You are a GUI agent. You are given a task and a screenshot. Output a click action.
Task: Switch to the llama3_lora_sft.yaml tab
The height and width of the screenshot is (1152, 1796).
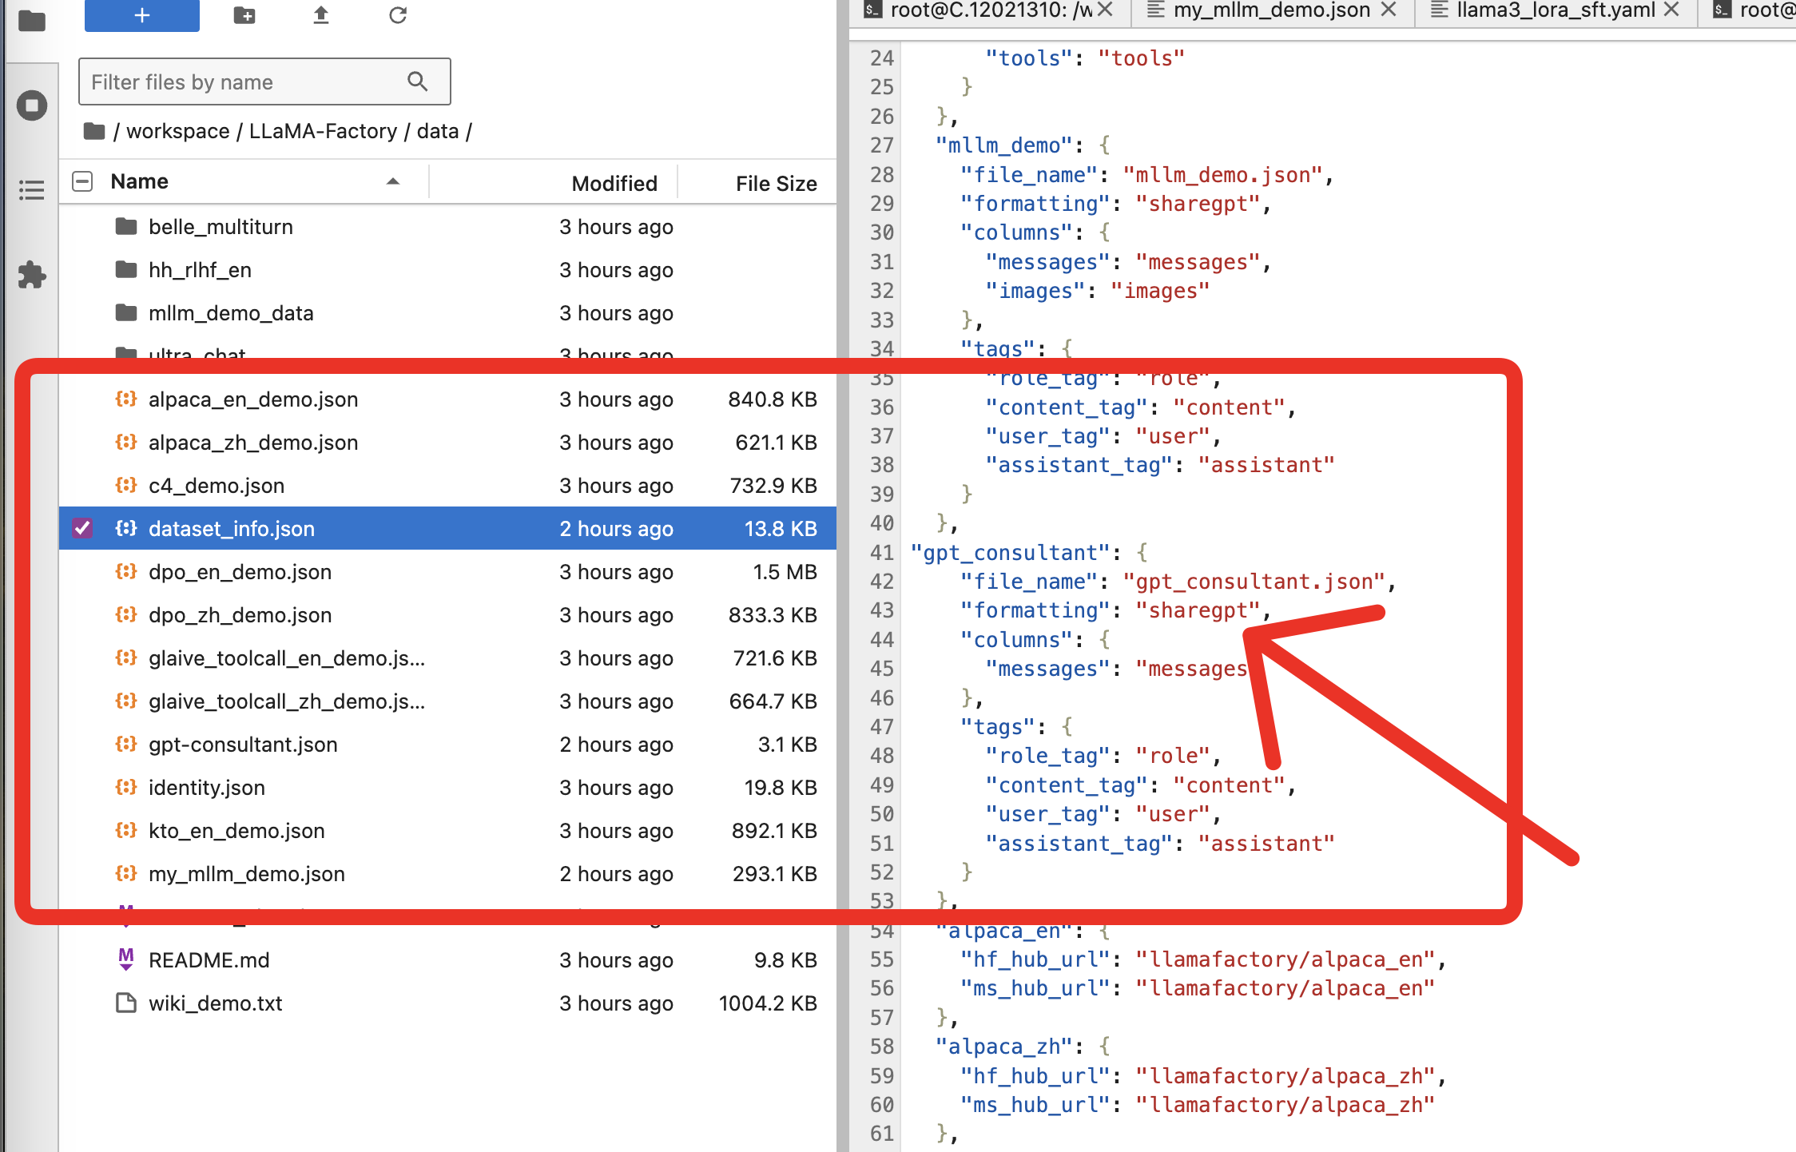(x=1555, y=10)
